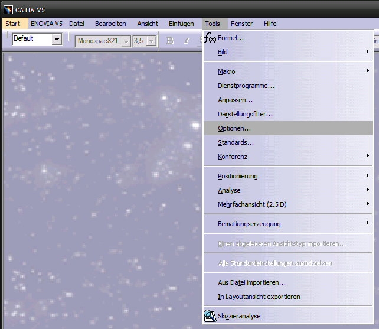
Task: Click Darstellungsfilter... menu entry
Action: (x=245, y=114)
